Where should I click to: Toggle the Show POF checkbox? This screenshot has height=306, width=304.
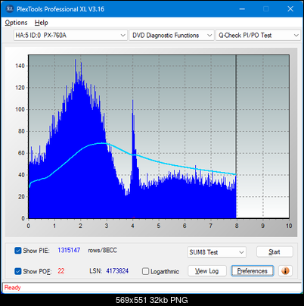pyautogui.click(x=18, y=271)
